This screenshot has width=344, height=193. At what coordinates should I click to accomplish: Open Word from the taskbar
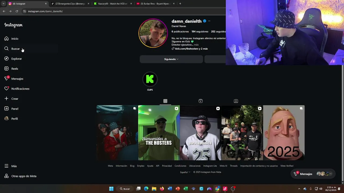click(170, 189)
